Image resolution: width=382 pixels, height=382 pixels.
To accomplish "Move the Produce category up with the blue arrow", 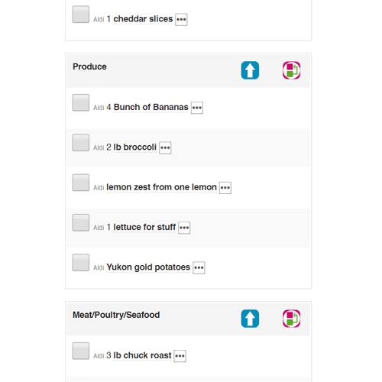I will (x=250, y=70).
